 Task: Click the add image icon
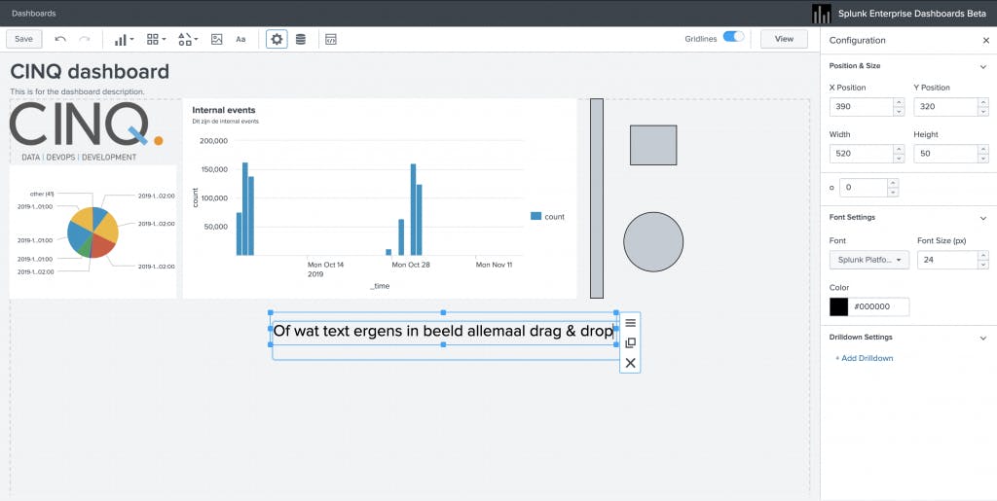(x=217, y=39)
